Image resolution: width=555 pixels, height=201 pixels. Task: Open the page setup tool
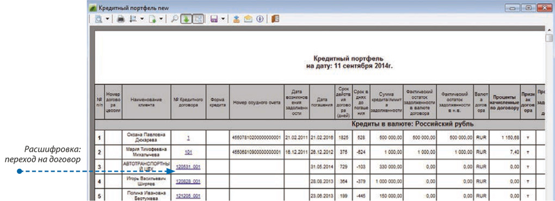[133, 19]
